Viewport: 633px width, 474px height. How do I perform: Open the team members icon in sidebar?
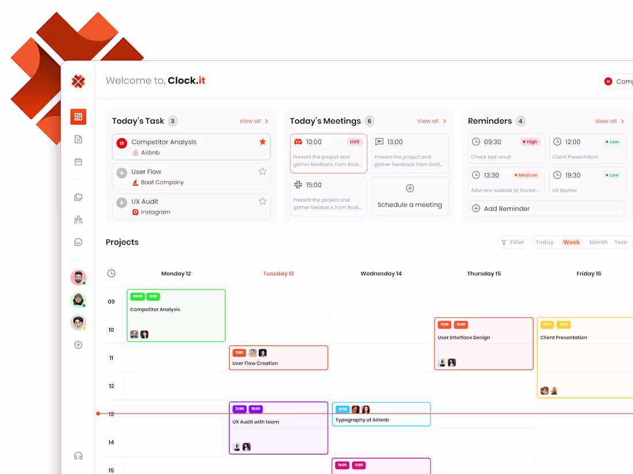[x=78, y=219]
